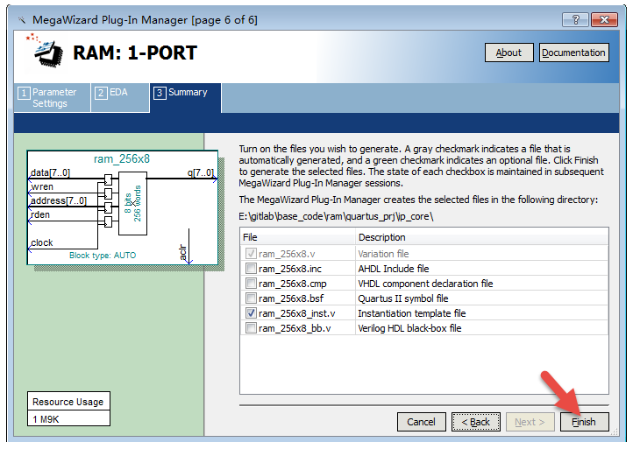This screenshot has width=633, height=449.
Task: Click the ram_256x8.cmp file name
Action: (293, 284)
